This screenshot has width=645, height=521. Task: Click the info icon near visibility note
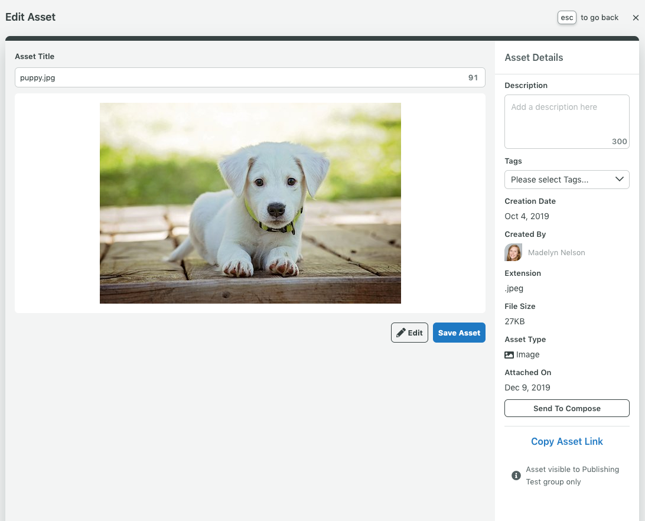point(516,476)
